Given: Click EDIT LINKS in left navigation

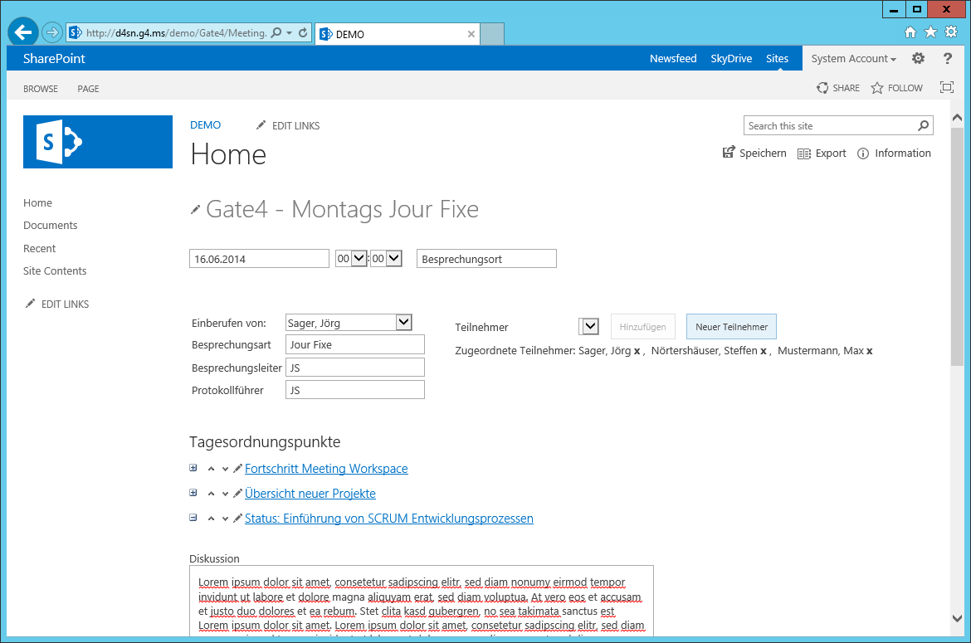Looking at the screenshot, I should coord(57,304).
